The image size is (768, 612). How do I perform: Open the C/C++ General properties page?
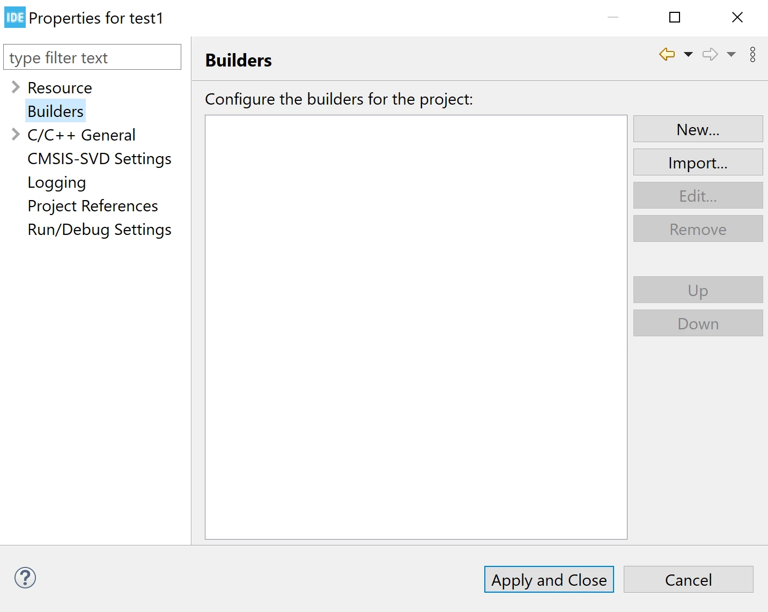tap(82, 135)
